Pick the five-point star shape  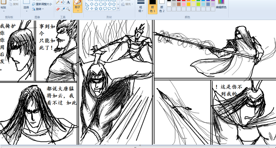point(96,8)
